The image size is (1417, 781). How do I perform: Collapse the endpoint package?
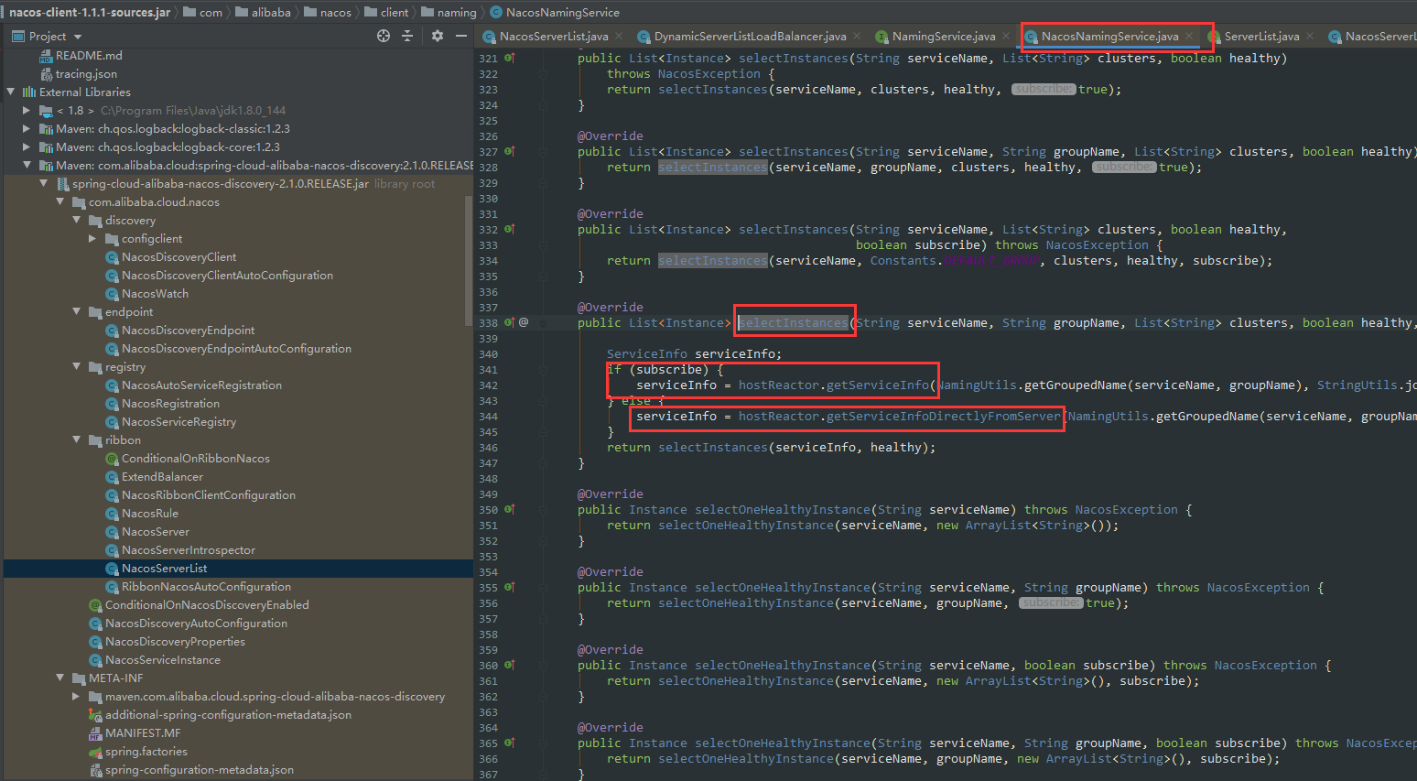click(x=76, y=311)
